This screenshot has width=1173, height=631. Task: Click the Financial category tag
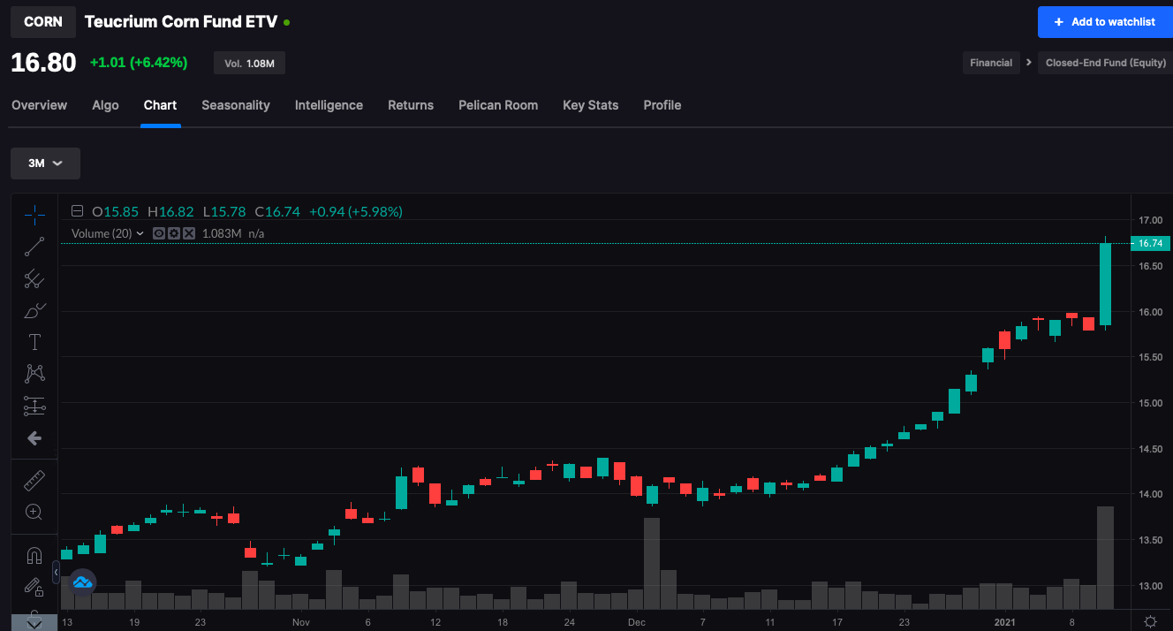pos(991,63)
